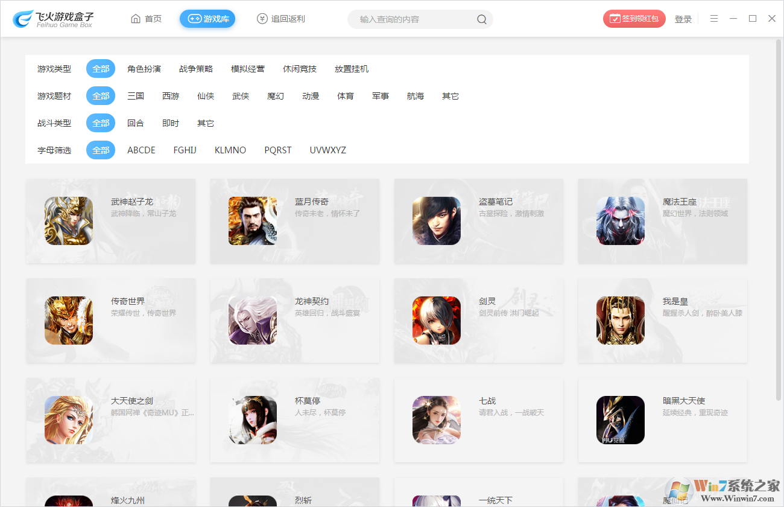Filter games by letters ABCDE
784x507 pixels.
141,150
